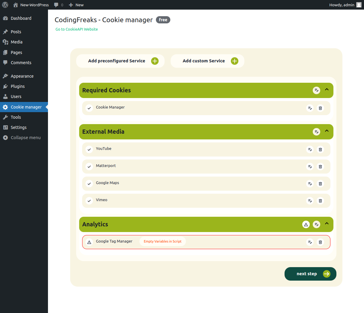Collapse the External Media section
The image size is (364, 313).
[x=327, y=131]
